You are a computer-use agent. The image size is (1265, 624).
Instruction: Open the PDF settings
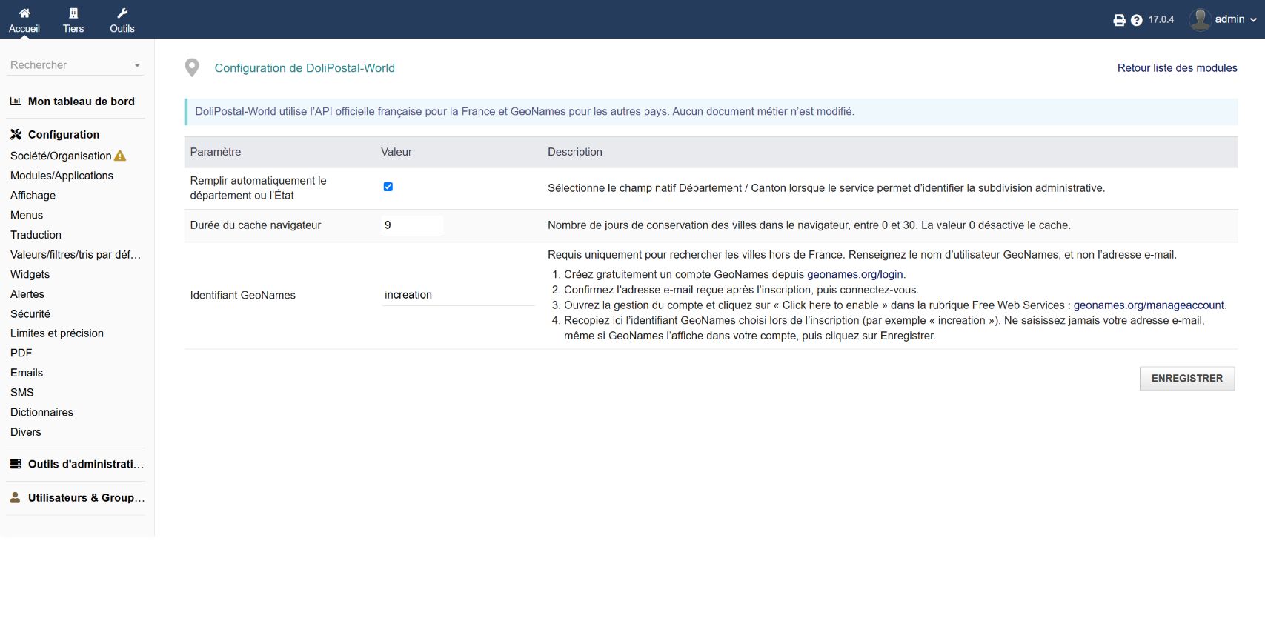(21, 353)
